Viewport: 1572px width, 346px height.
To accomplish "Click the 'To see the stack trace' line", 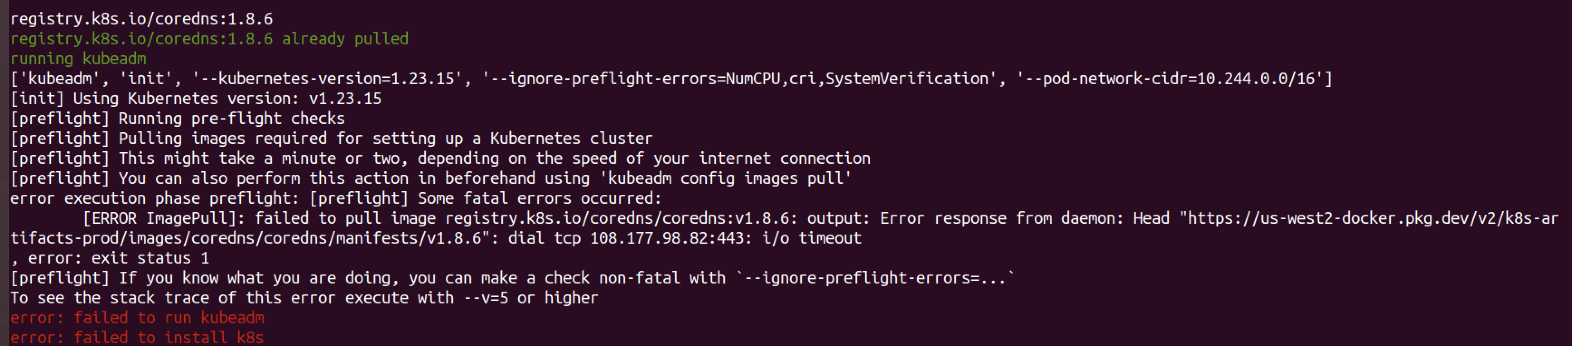I will 304,298.
